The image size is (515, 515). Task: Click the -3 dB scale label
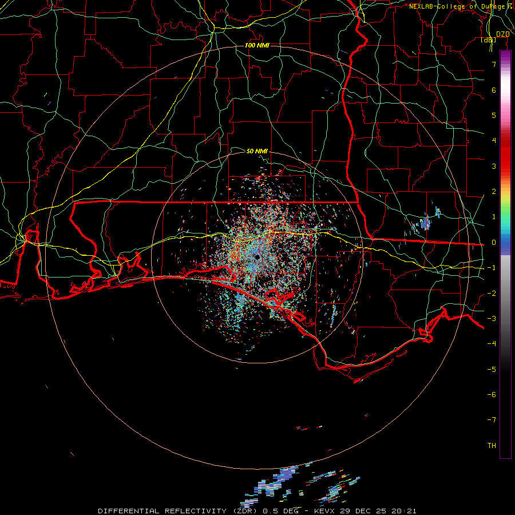[x=492, y=319]
